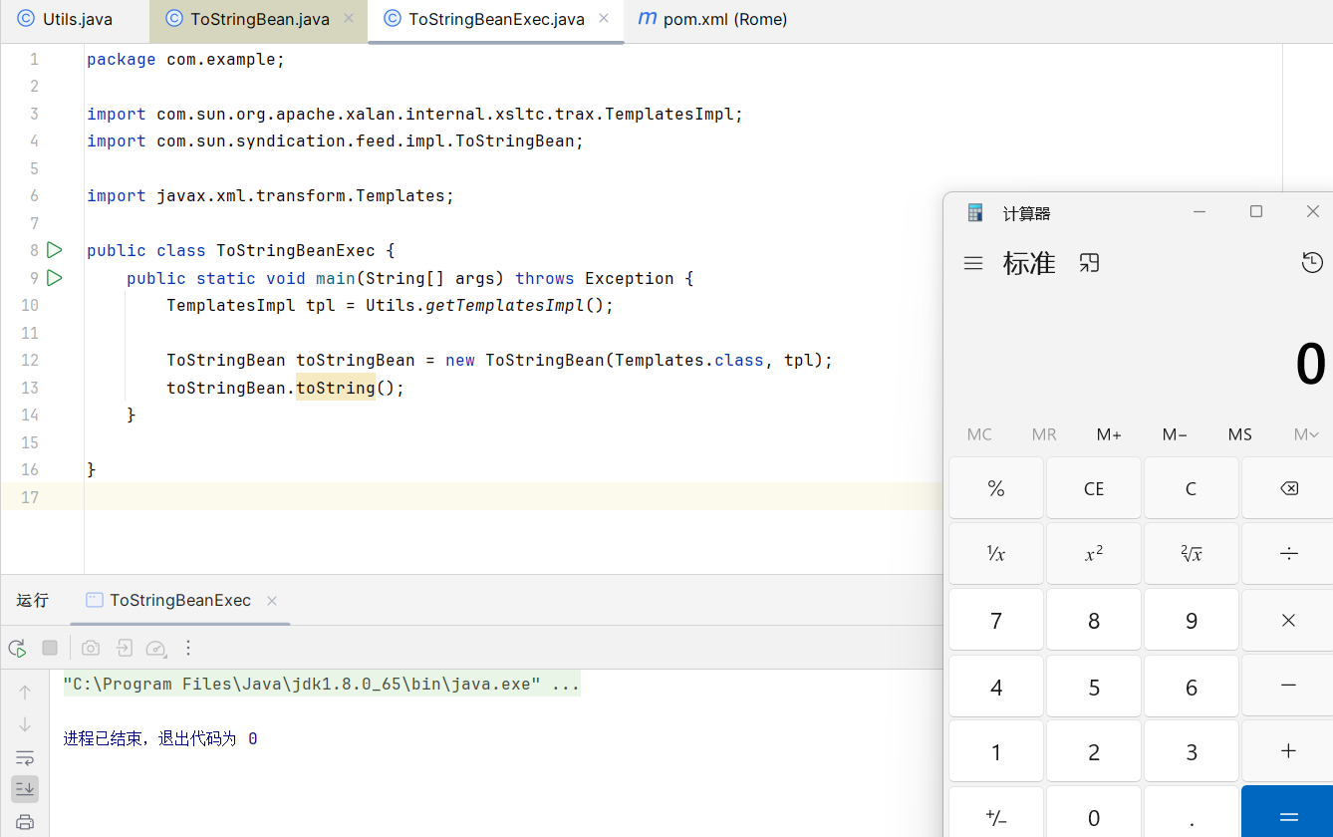Click the x squared key in Calculator
The image size is (1333, 837).
(1094, 554)
